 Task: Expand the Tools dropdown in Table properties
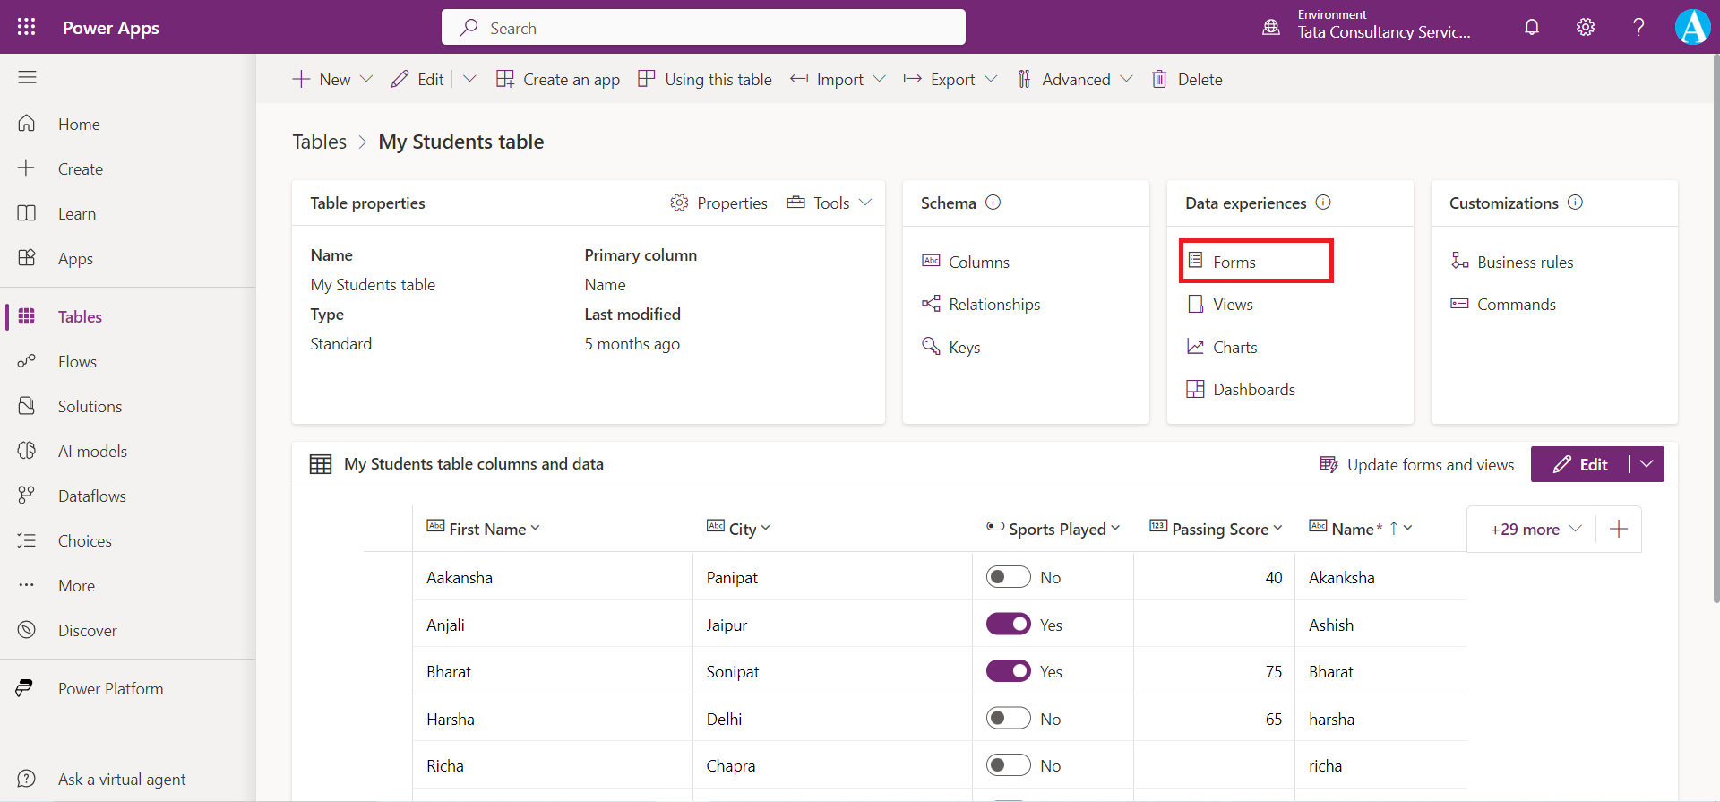pyautogui.click(x=830, y=203)
